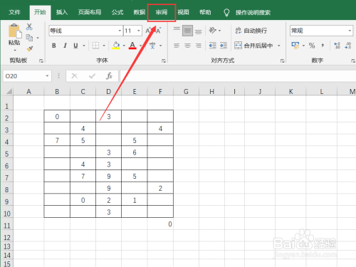The image size is (356, 267).
Task: Select cell E5 containing 6
Action: (135, 152)
